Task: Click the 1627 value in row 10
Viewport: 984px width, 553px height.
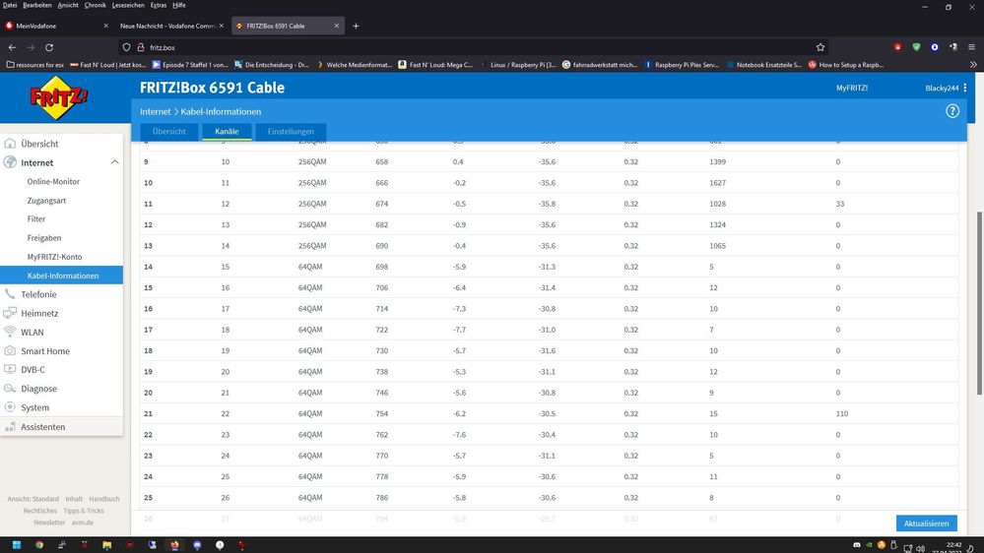Action: pyautogui.click(x=717, y=183)
